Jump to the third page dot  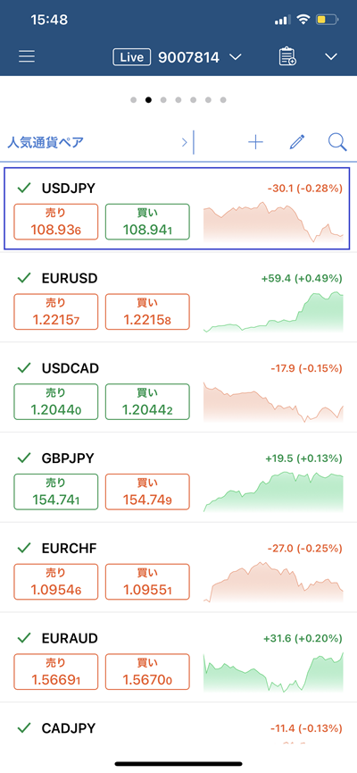(163, 99)
